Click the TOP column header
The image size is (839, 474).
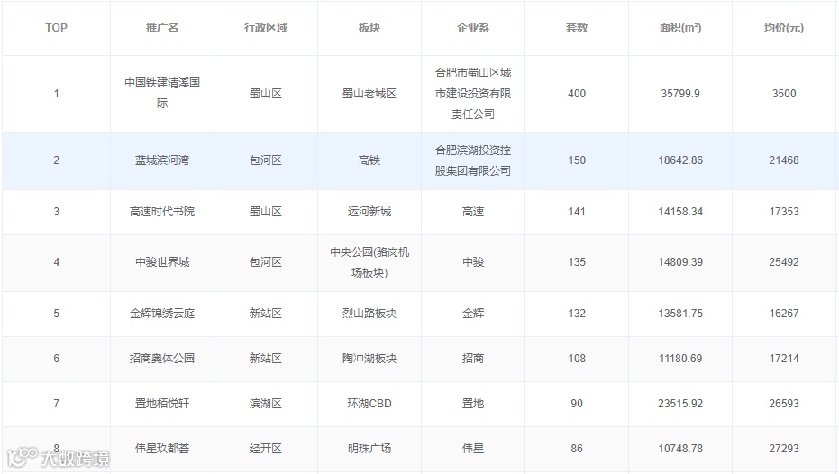click(x=56, y=28)
